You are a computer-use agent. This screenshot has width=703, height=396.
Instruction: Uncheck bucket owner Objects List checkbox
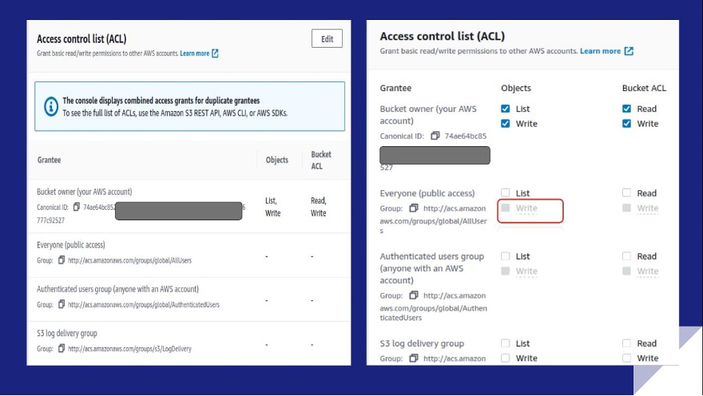coord(506,109)
